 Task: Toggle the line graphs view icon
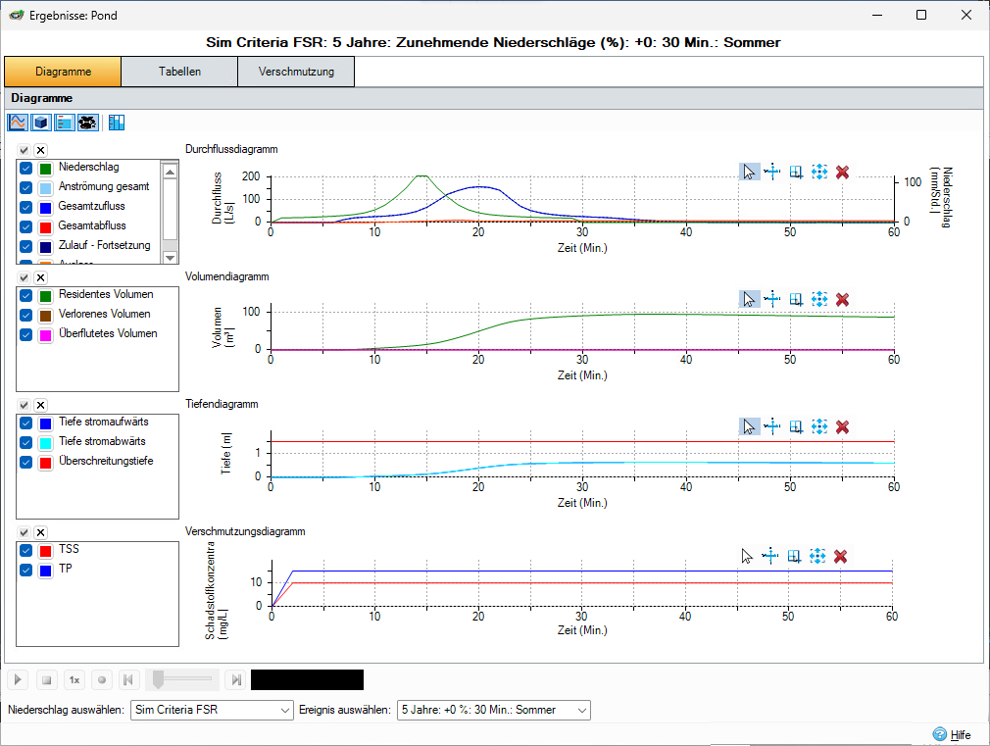18,122
